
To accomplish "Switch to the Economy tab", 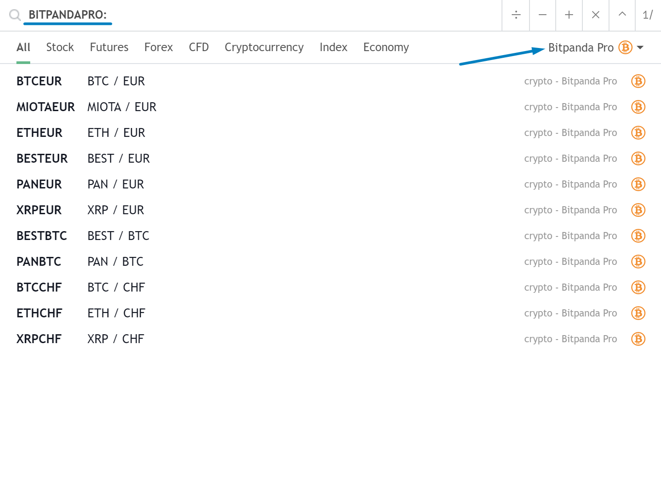I will (386, 48).
